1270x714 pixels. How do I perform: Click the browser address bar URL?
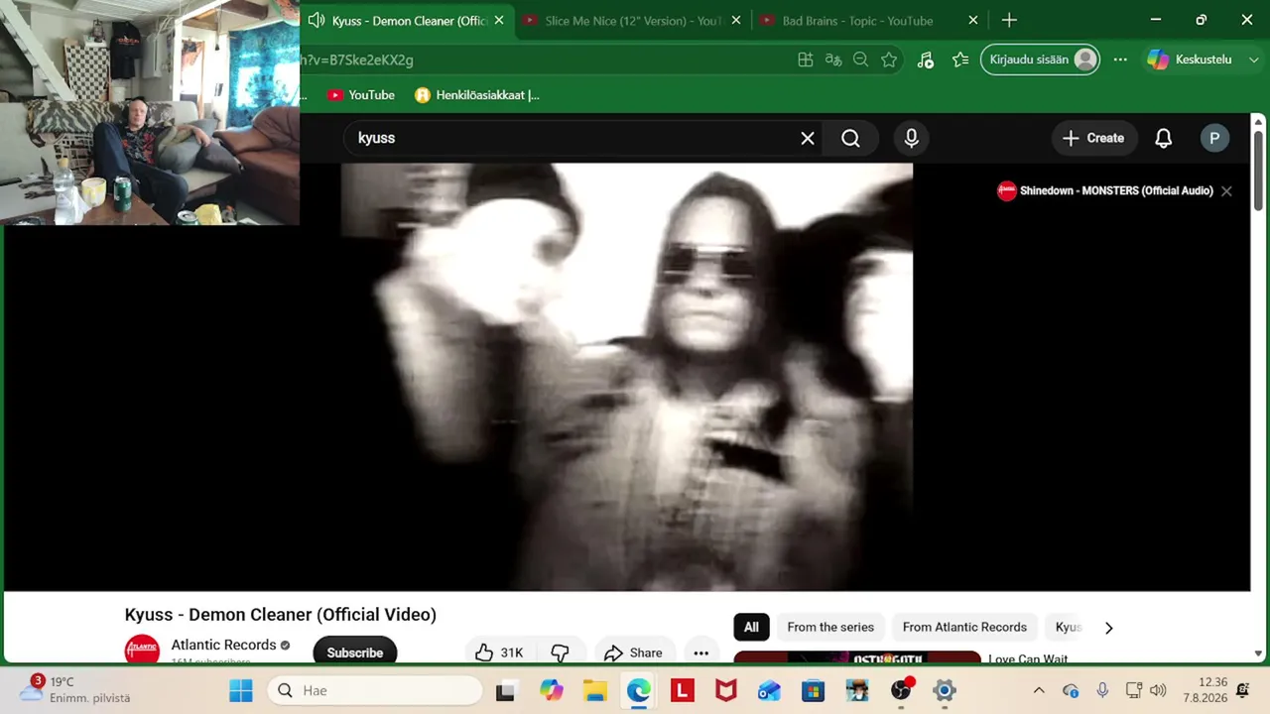coord(357,59)
